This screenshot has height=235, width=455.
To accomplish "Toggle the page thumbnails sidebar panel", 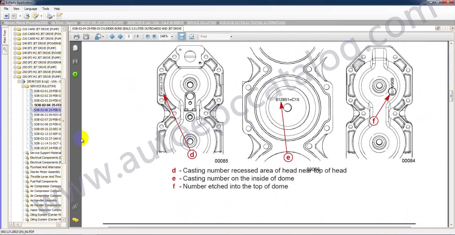I will 75,48.
